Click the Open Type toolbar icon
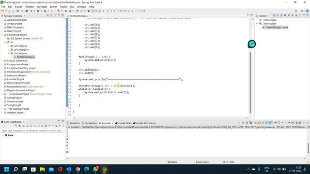The image size is (310, 174). click(x=77, y=11)
